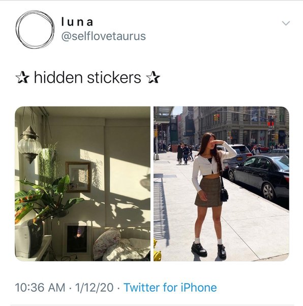Visit the @selflovetaurus handle
The image size is (303, 306).
(x=104, y=36)
